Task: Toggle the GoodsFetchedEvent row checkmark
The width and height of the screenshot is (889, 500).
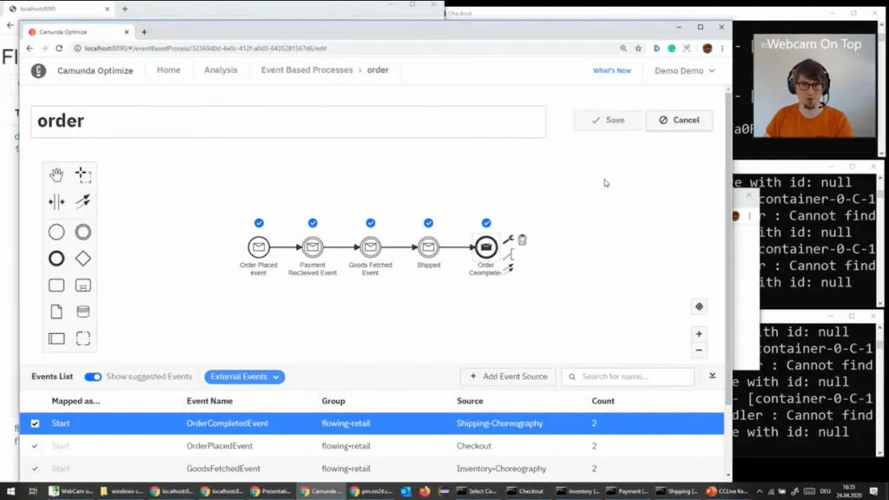Action: 35,469
